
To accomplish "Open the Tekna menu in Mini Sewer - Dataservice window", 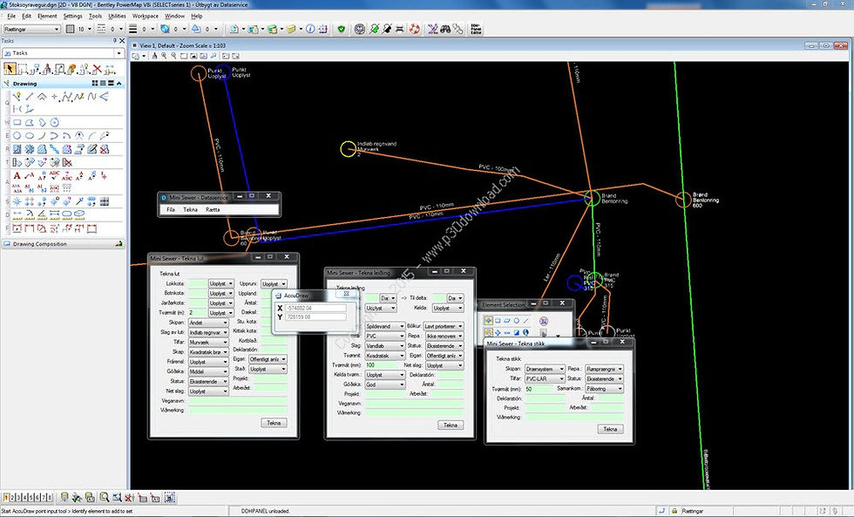I will coord(190,210).
